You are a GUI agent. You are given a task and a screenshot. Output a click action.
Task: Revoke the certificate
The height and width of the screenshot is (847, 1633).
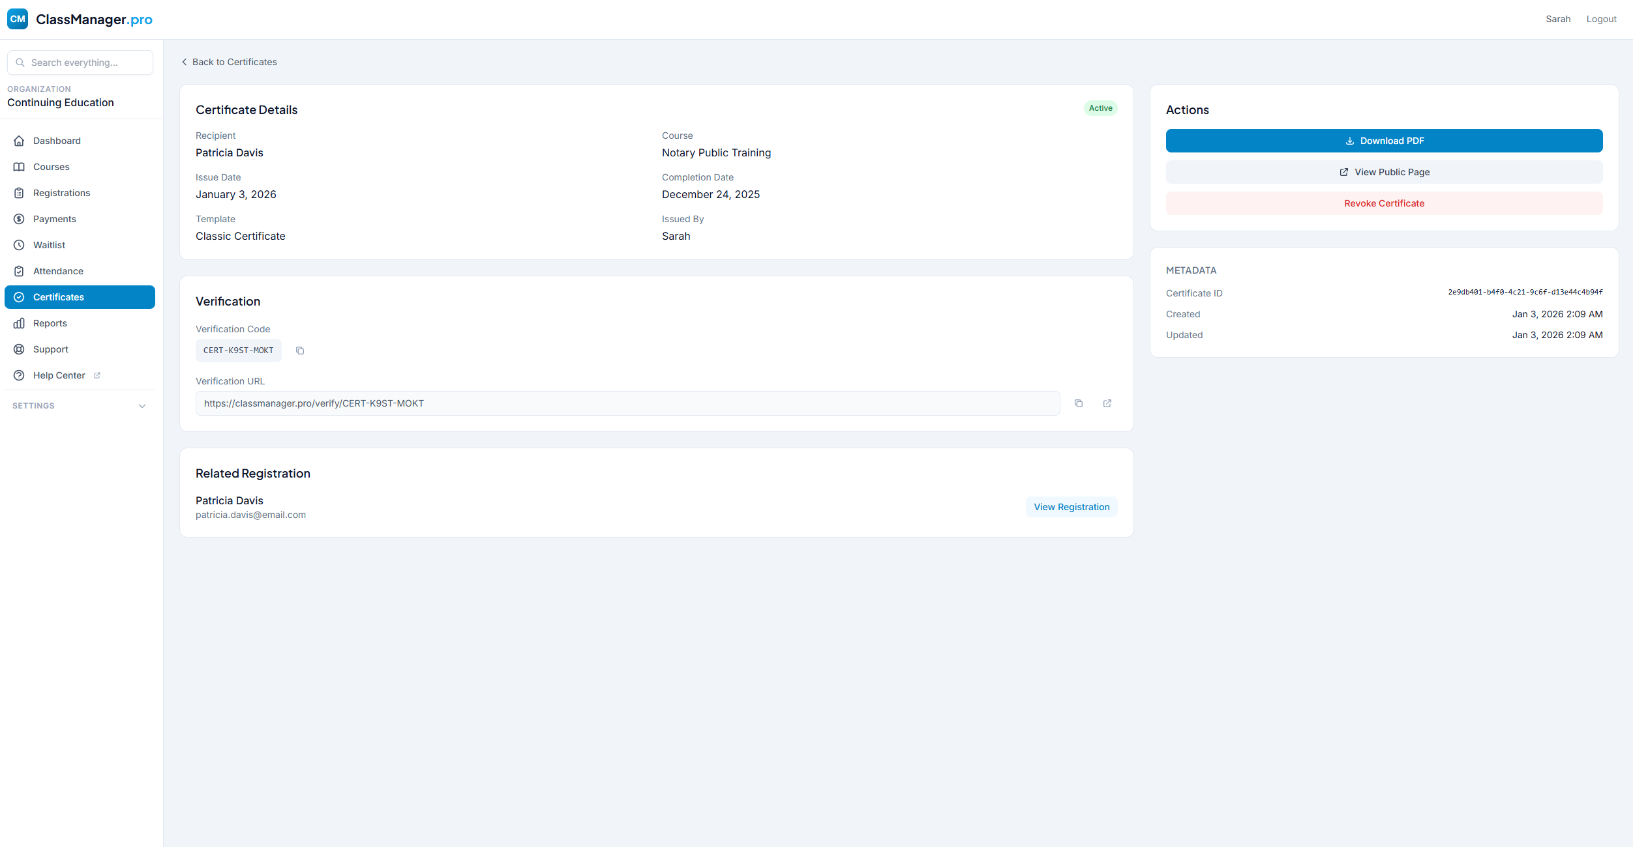pos(1384,203)
